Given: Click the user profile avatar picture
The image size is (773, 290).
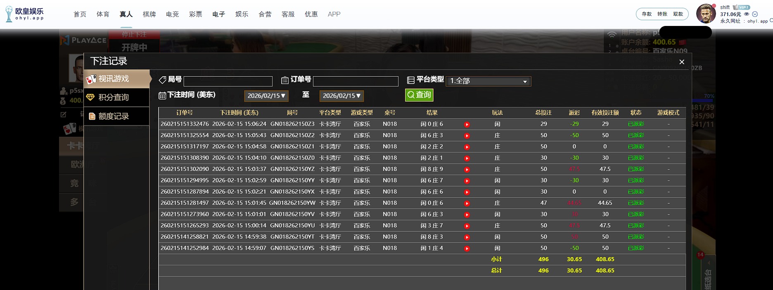Looking at the screenshot, I should 706,14.
